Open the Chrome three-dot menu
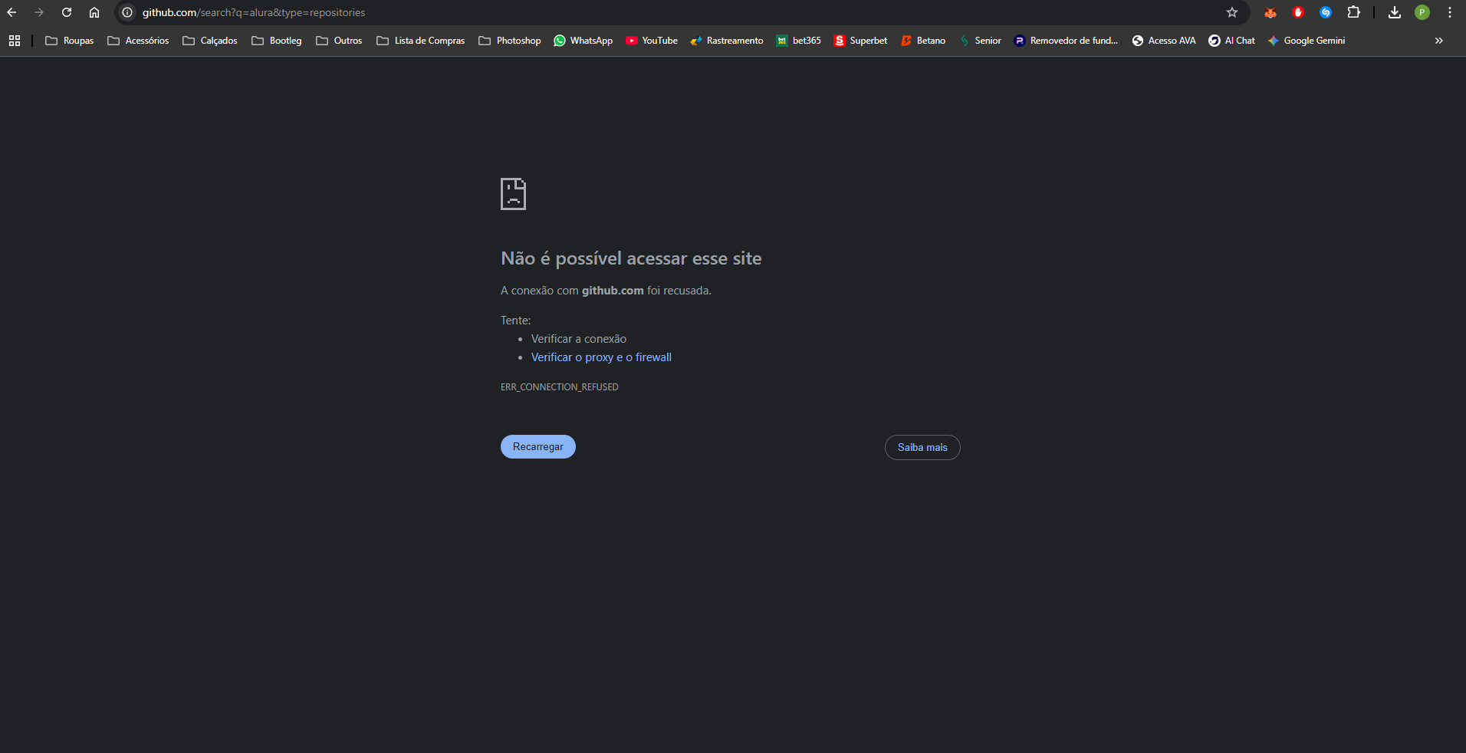Image resolution: width=1466 pixels, height=753 pixels. [x=1450, y=12]
